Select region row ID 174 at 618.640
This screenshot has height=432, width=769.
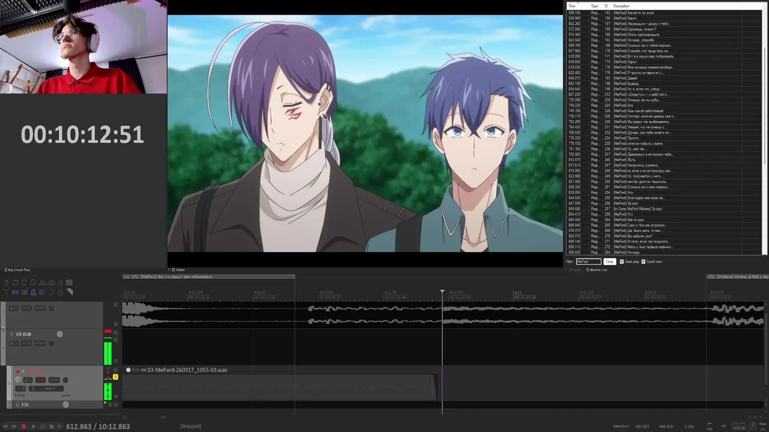coord(664,62)
